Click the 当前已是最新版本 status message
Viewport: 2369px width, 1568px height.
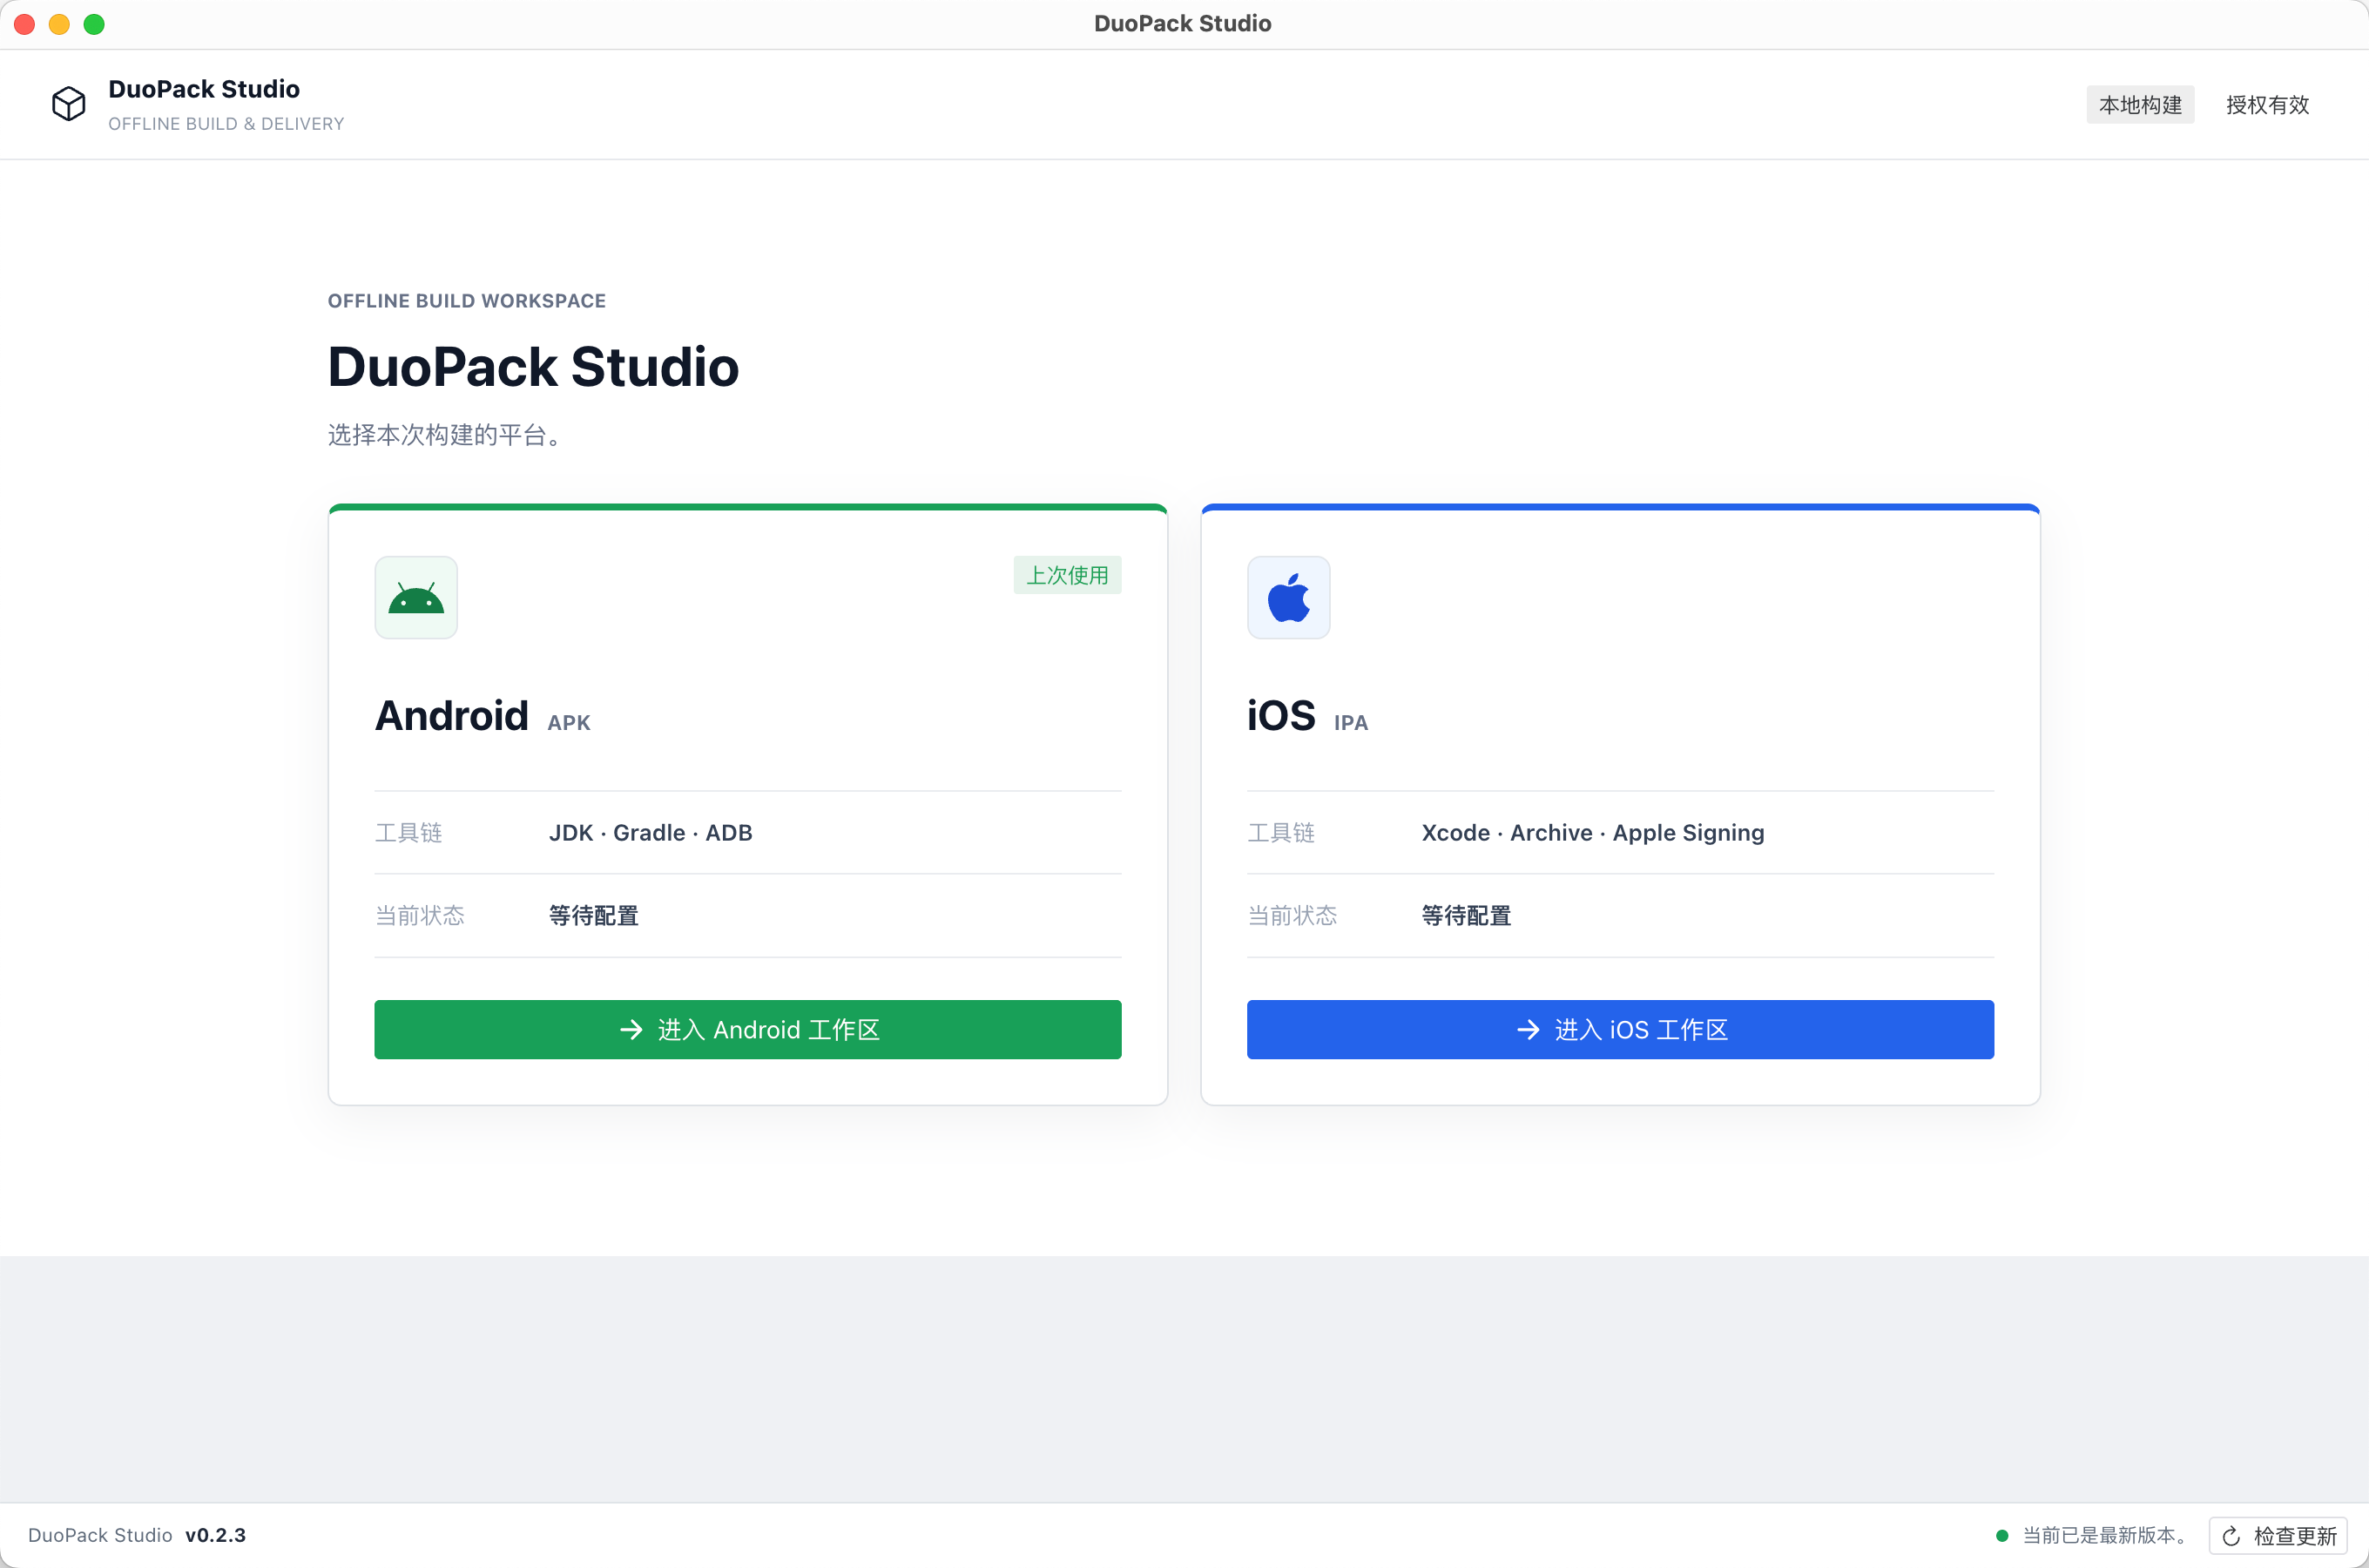coord(2107,1535)
